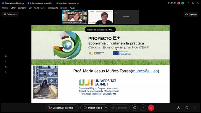Click the Compartir share button
This screenshot has height=113, width=201.
coord(120,108)
